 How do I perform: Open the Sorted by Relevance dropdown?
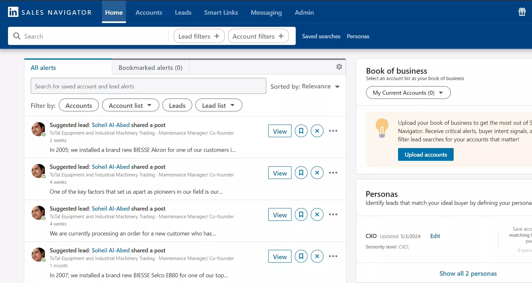(305, 86)
